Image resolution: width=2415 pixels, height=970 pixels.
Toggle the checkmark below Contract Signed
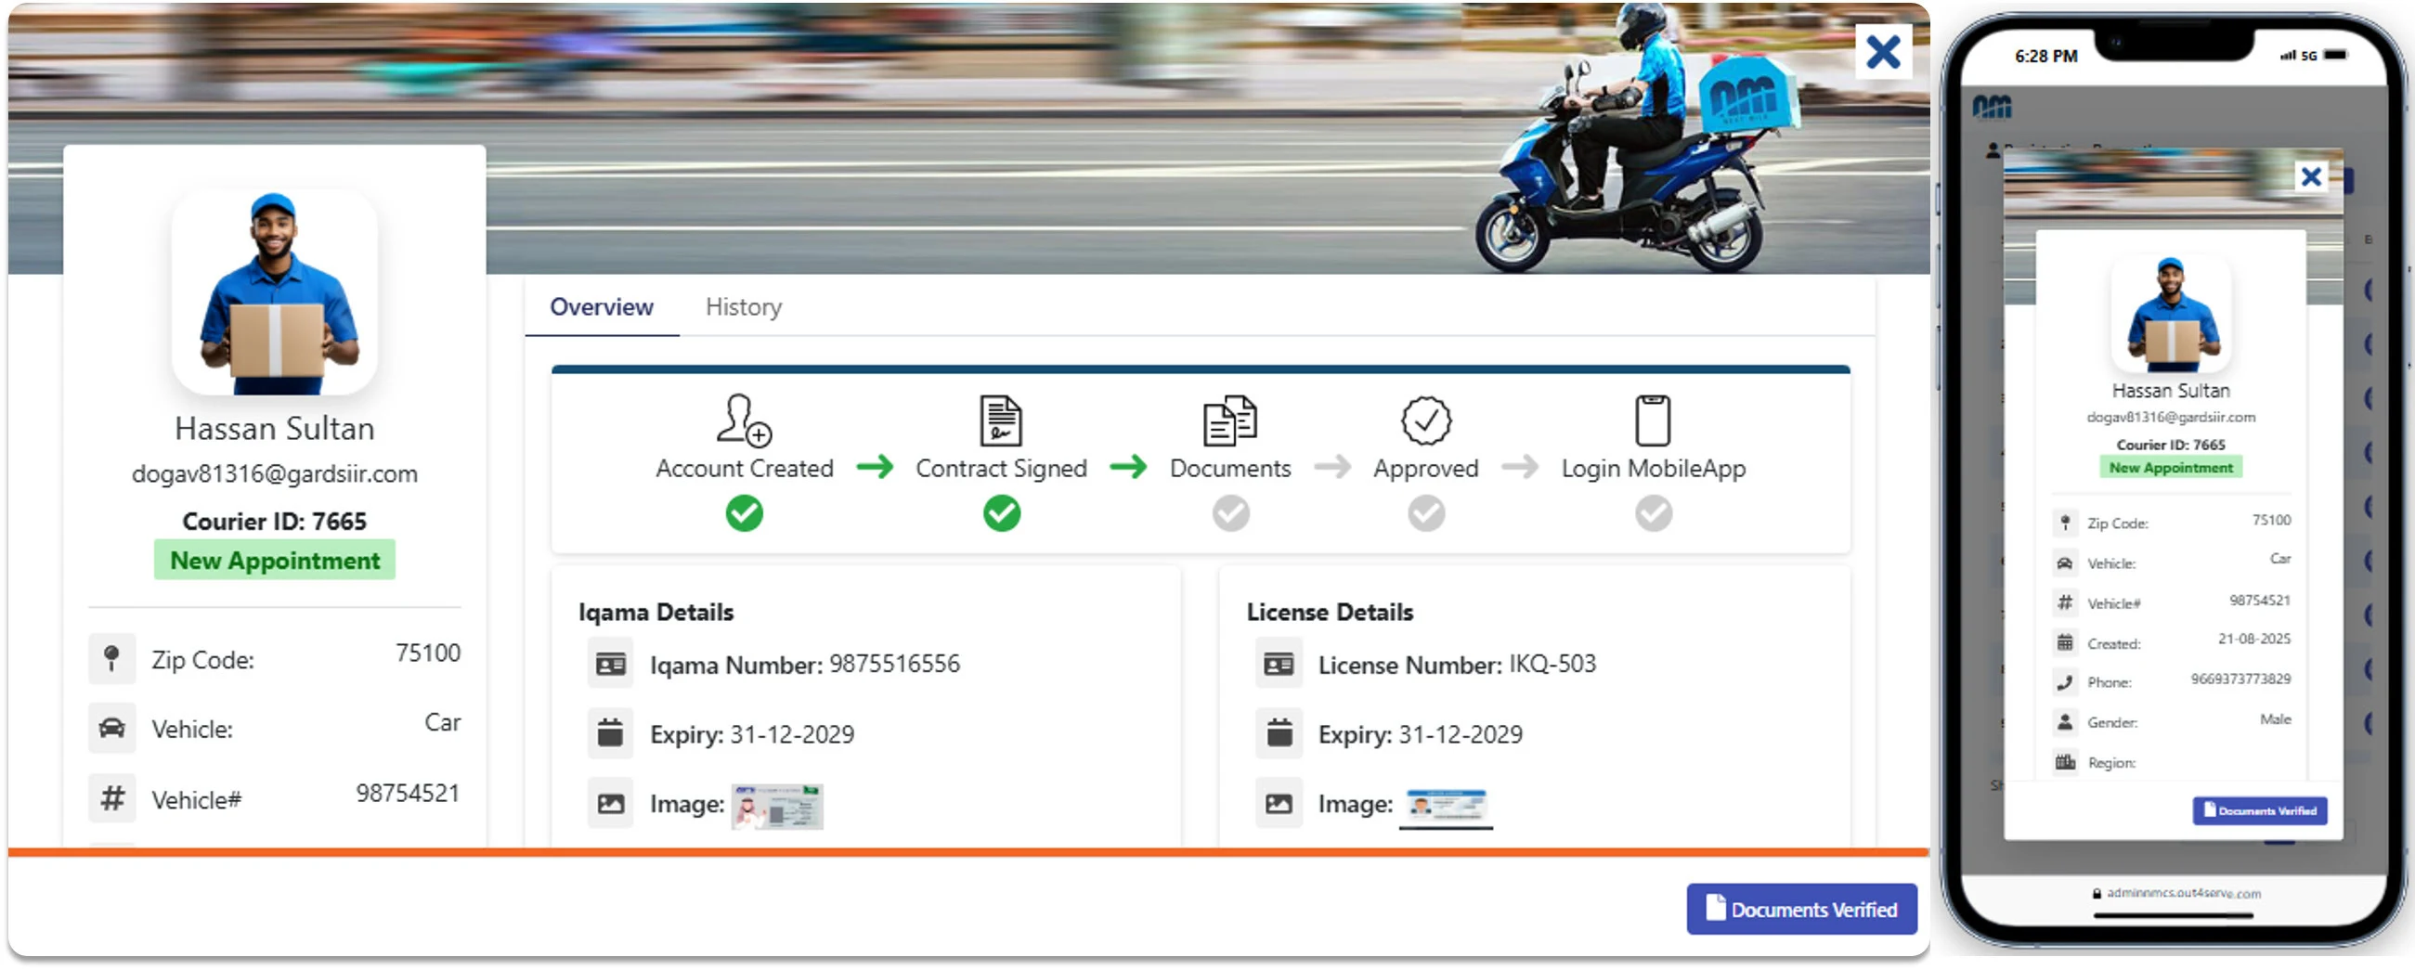coord(1000,513)
